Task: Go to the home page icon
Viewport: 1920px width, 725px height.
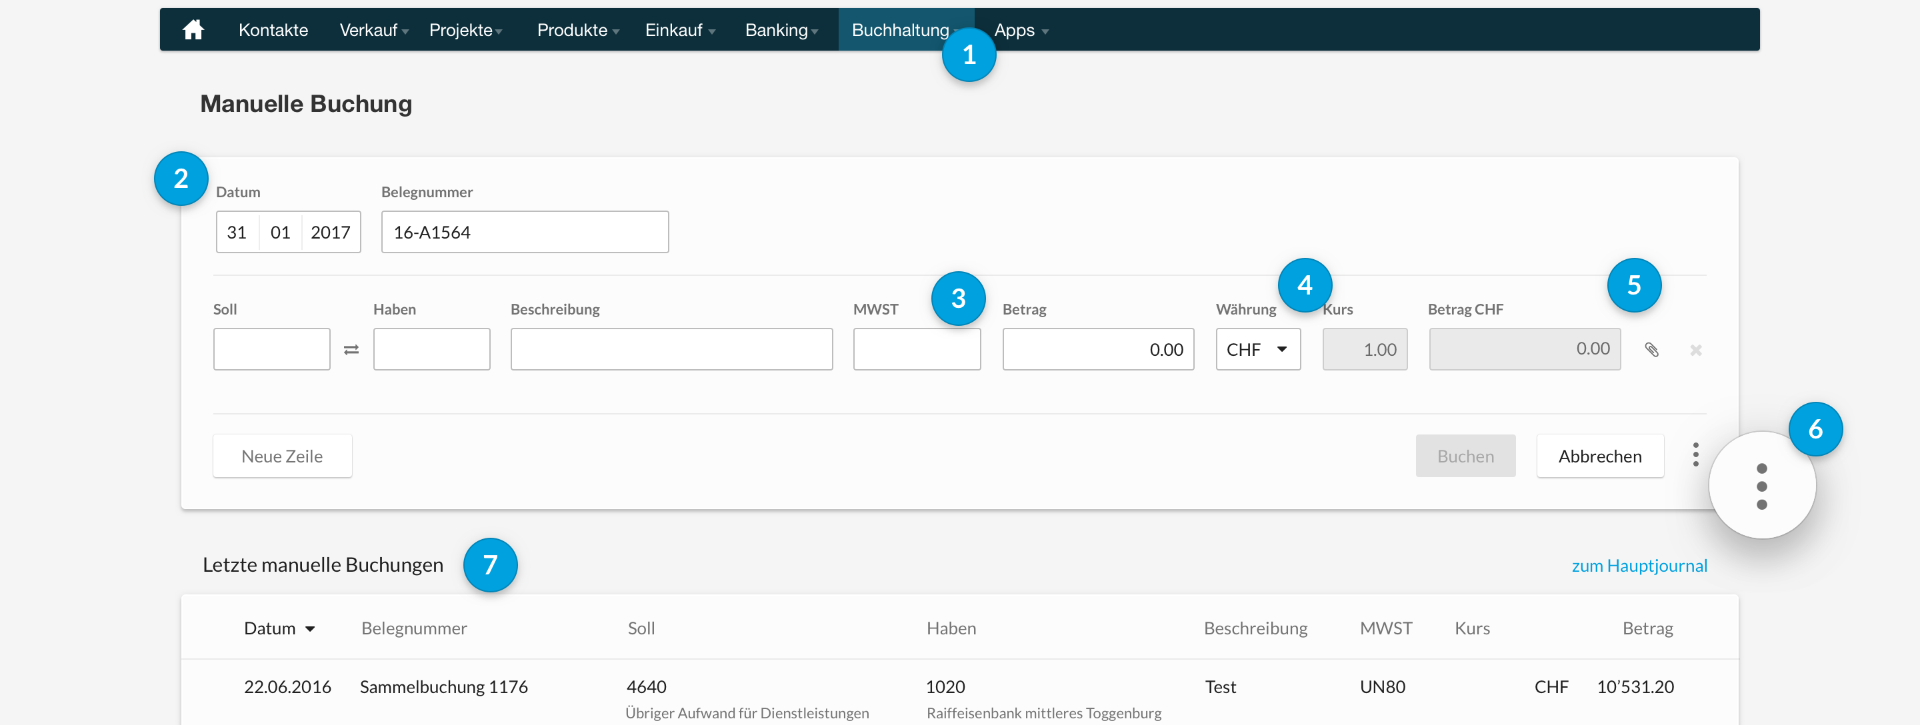Action: [193, 30]
